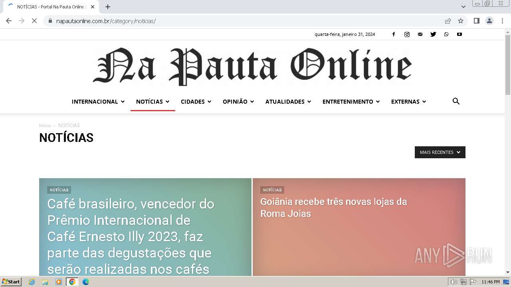Expand the INTERNACIONAL menu
Screen dimensions: 511x287
coord(98,102)
